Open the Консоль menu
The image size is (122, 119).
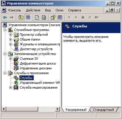point(15,10)
